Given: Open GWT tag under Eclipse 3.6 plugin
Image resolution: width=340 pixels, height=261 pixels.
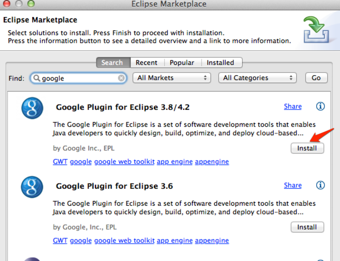Looking at the screenshot, I should [60, 241].
